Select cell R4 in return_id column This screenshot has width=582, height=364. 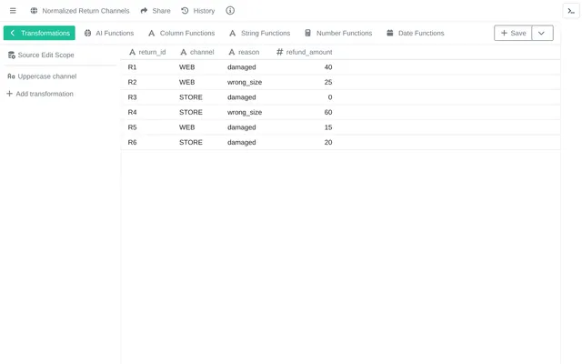(132, 112)
